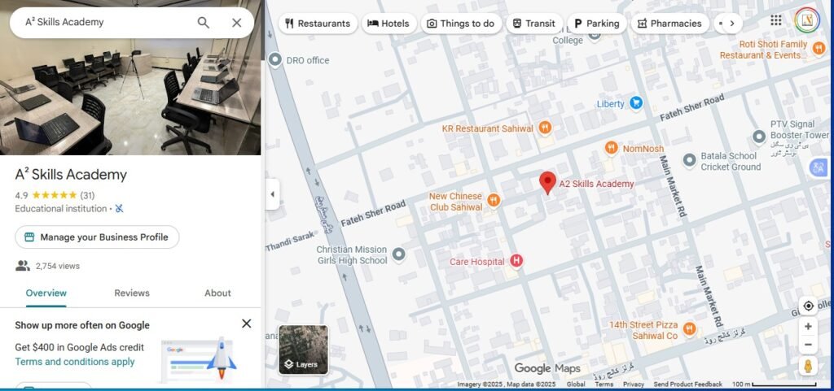The width and height of the screenshot is (834, 391).
Task: Switch to the Reviews tab
Action: (x=132, y=293)
